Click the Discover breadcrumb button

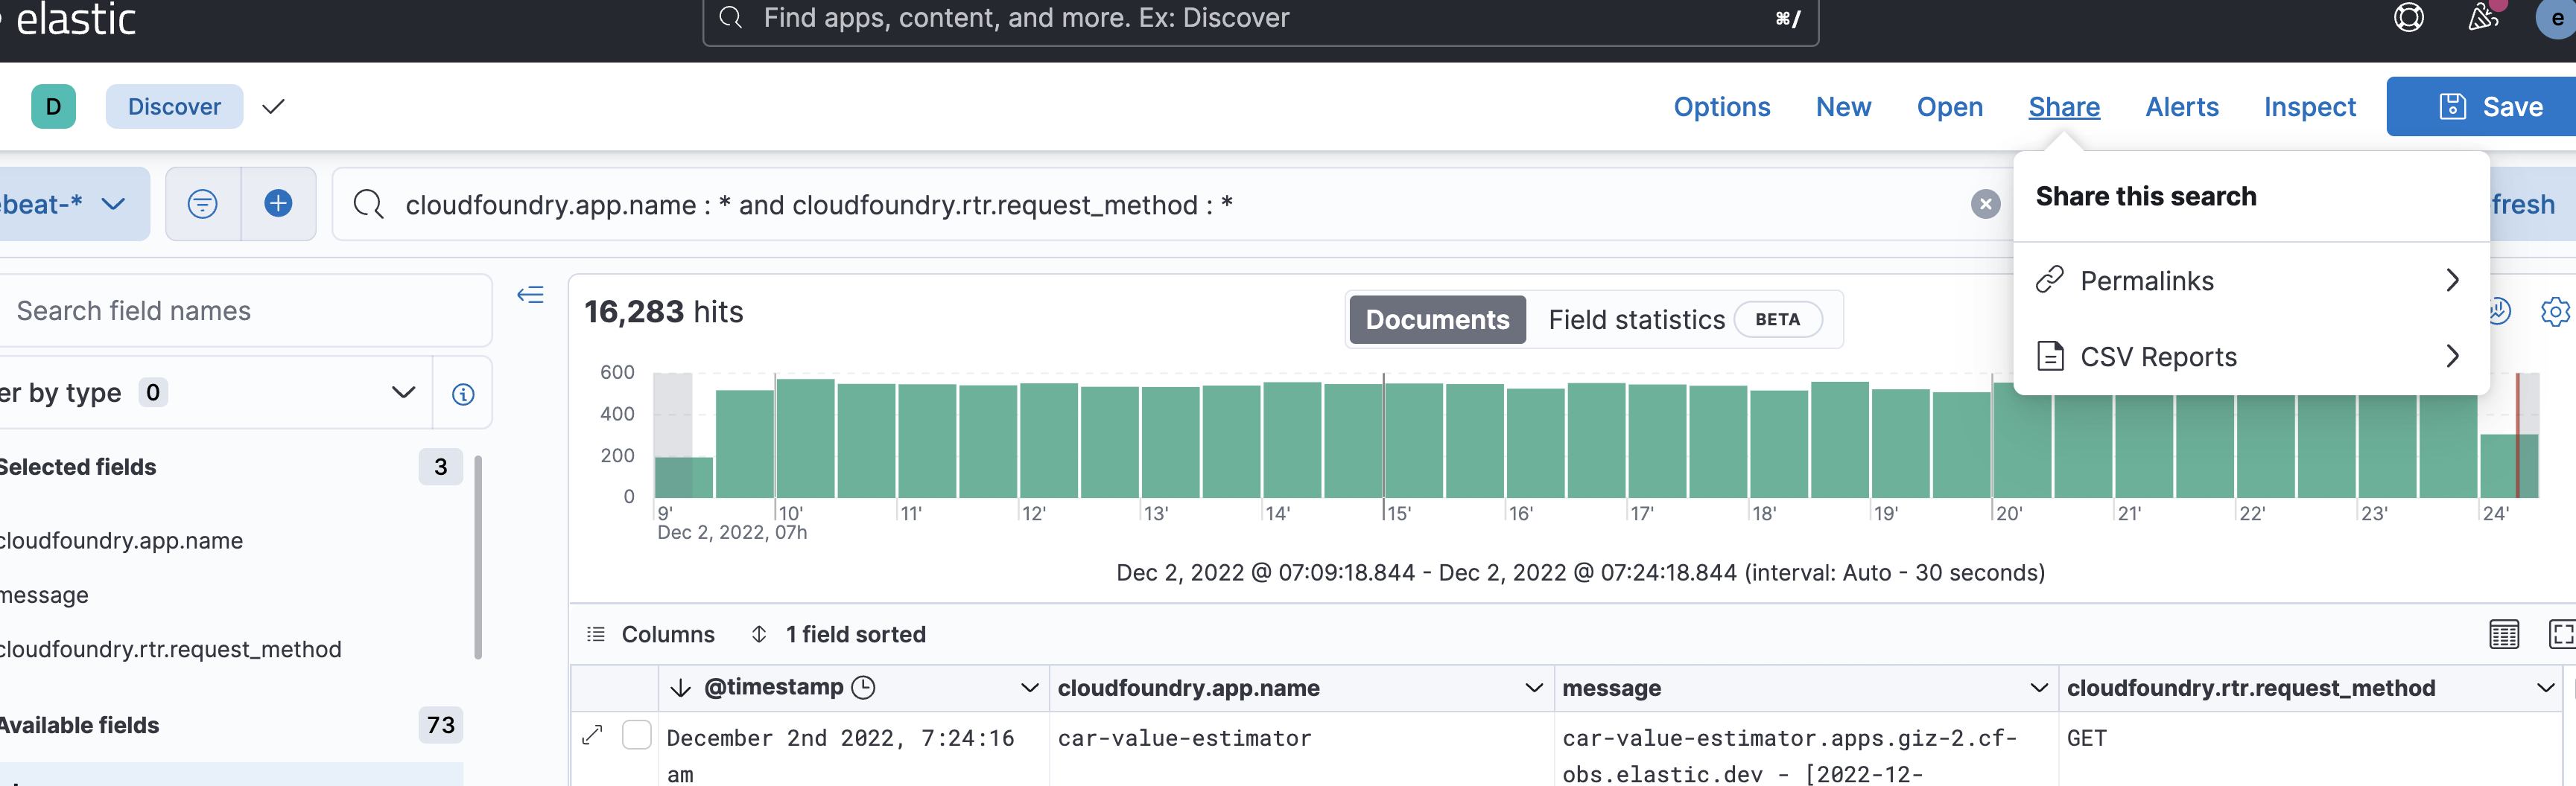(x=174, y=106)
